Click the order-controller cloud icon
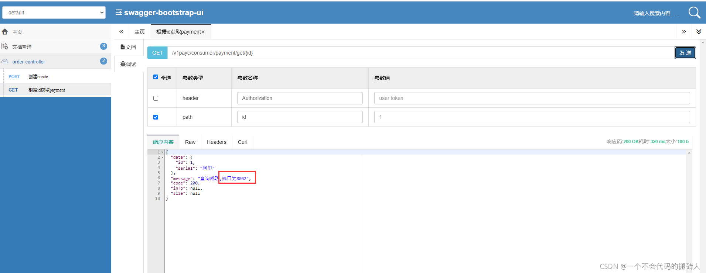The width and height of the screenshot is (706, 273). (x=5, y=61)
